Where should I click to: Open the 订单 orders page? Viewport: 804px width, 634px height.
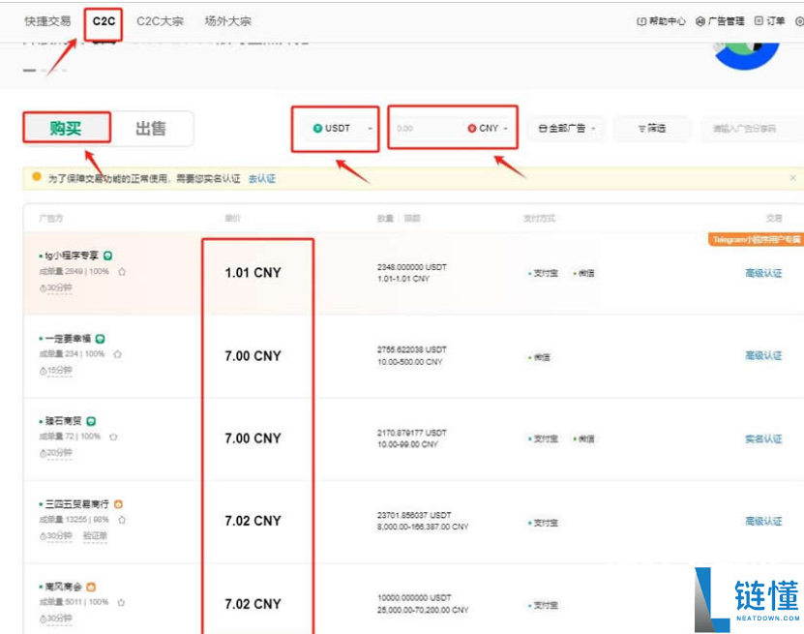[769, 21]
